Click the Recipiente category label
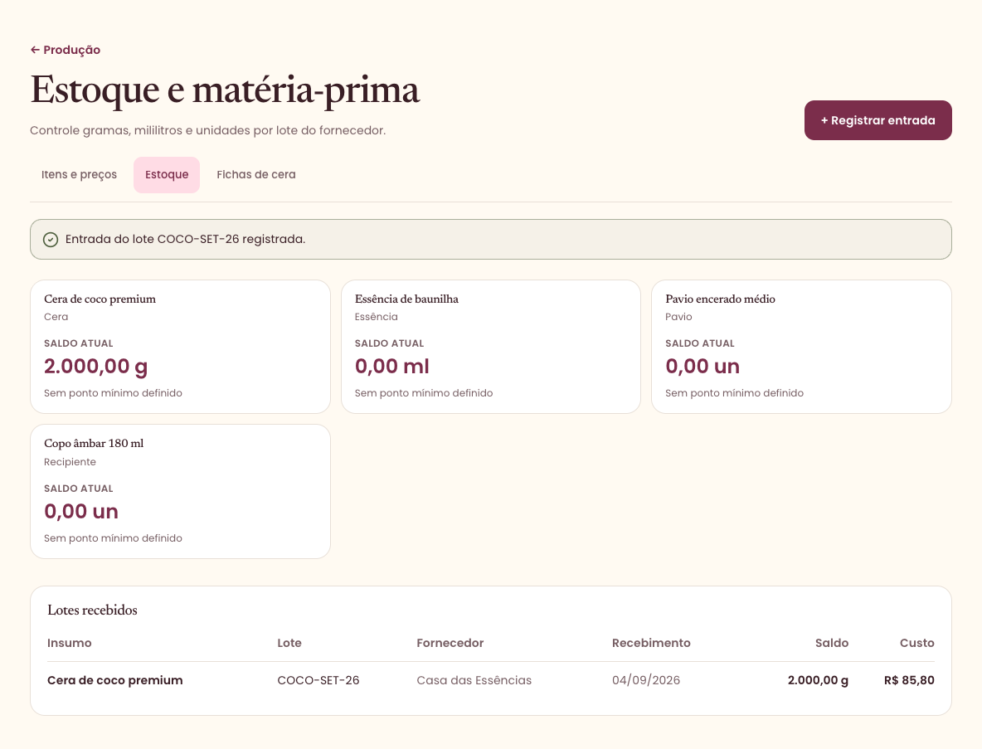 click(x=70, y=462)
